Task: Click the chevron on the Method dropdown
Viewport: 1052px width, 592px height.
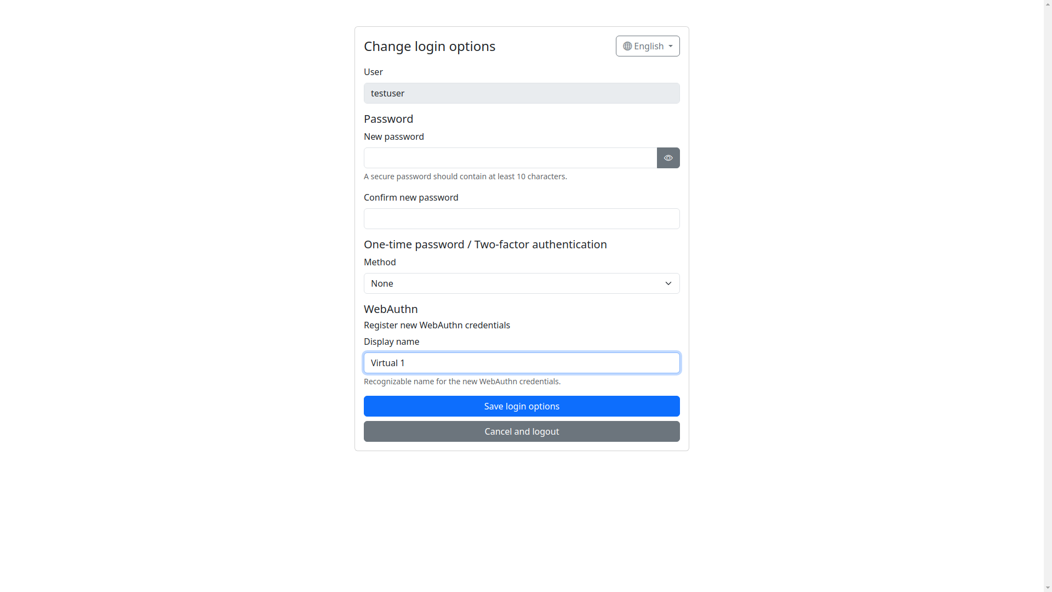Action: 668,283
